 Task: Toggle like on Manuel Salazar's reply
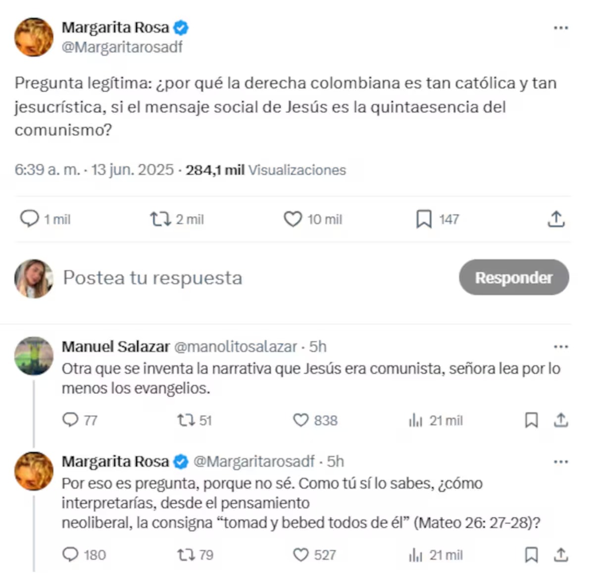pos(300,420)
